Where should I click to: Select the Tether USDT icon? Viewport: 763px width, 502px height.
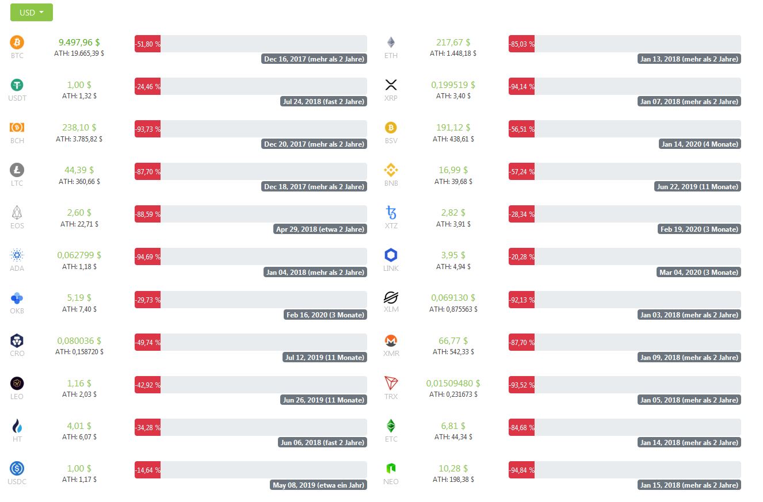click(17, 85)
